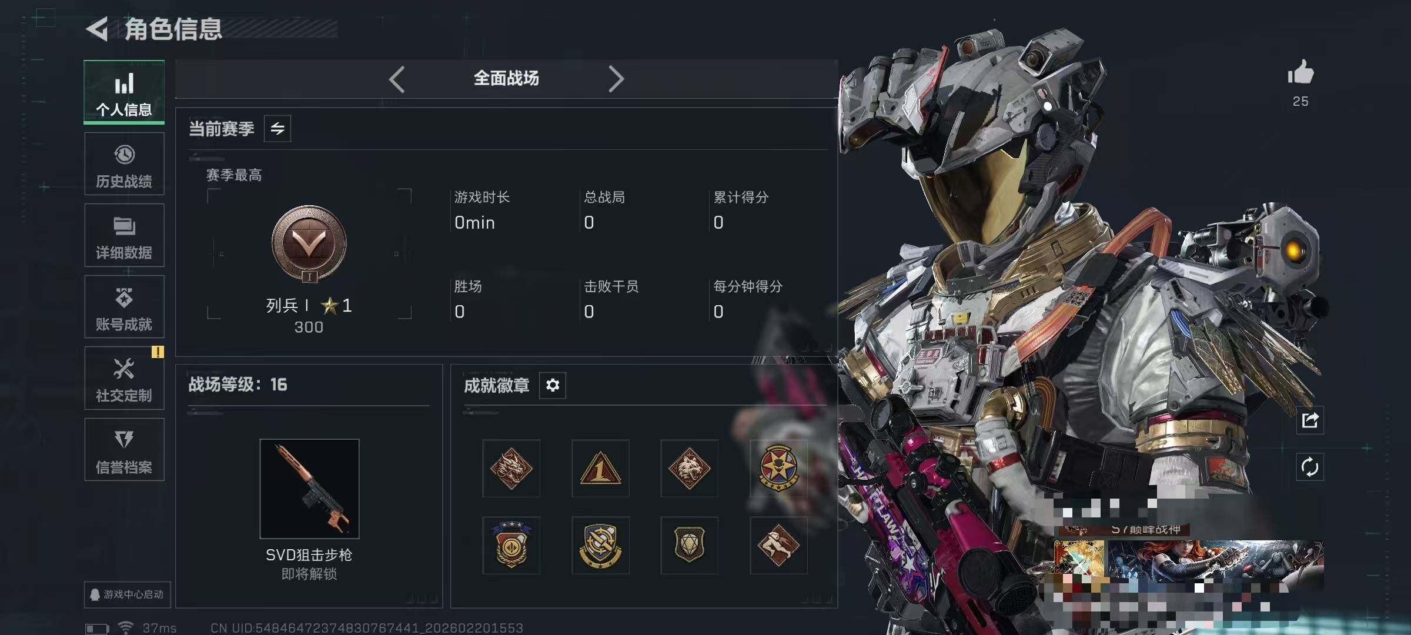This screenshot has height=635, width=1411.
Task: Go back using the arrow beside 角色信息
Action: coord(97,29)
